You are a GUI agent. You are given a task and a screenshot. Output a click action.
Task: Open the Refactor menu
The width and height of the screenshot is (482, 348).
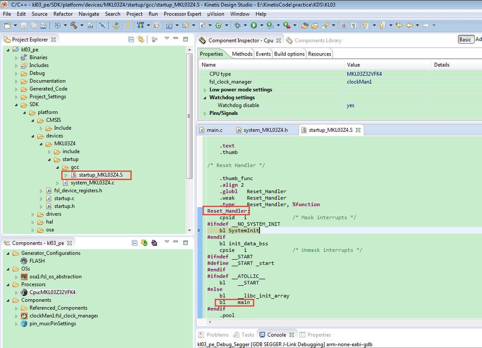tap(63, 14)
